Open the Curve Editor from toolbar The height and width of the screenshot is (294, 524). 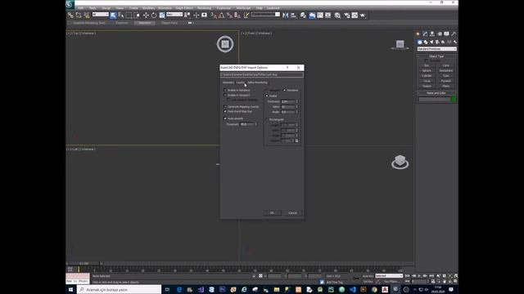pos(320,16)
